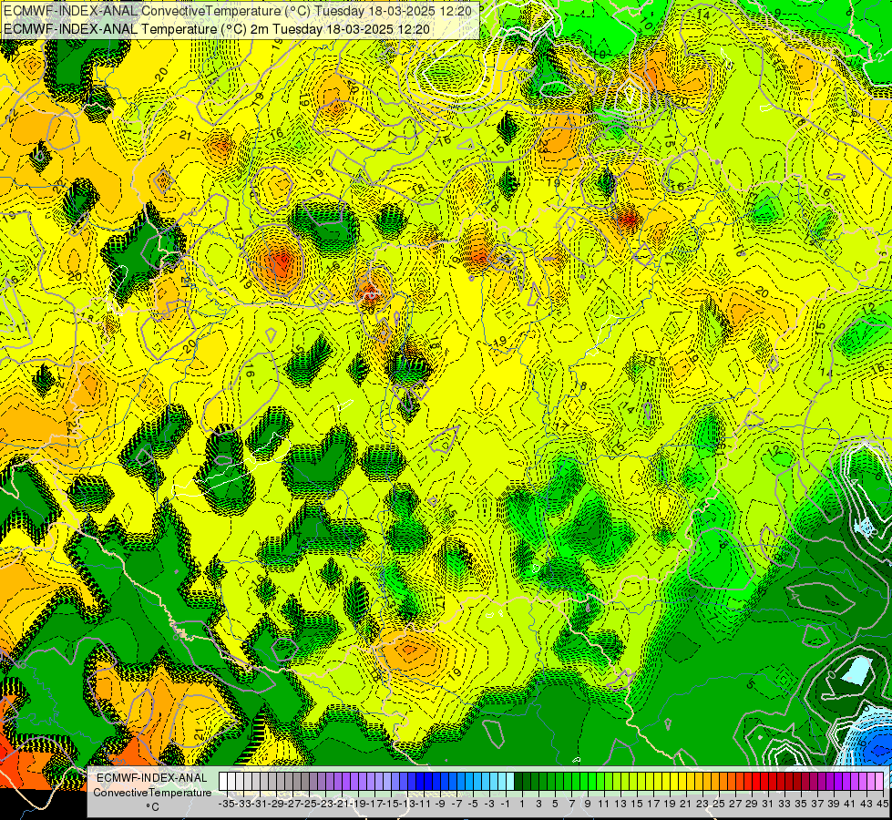Screen dimensions: 892x820
Task: Click the legend value 7
Action: (571, 805)
